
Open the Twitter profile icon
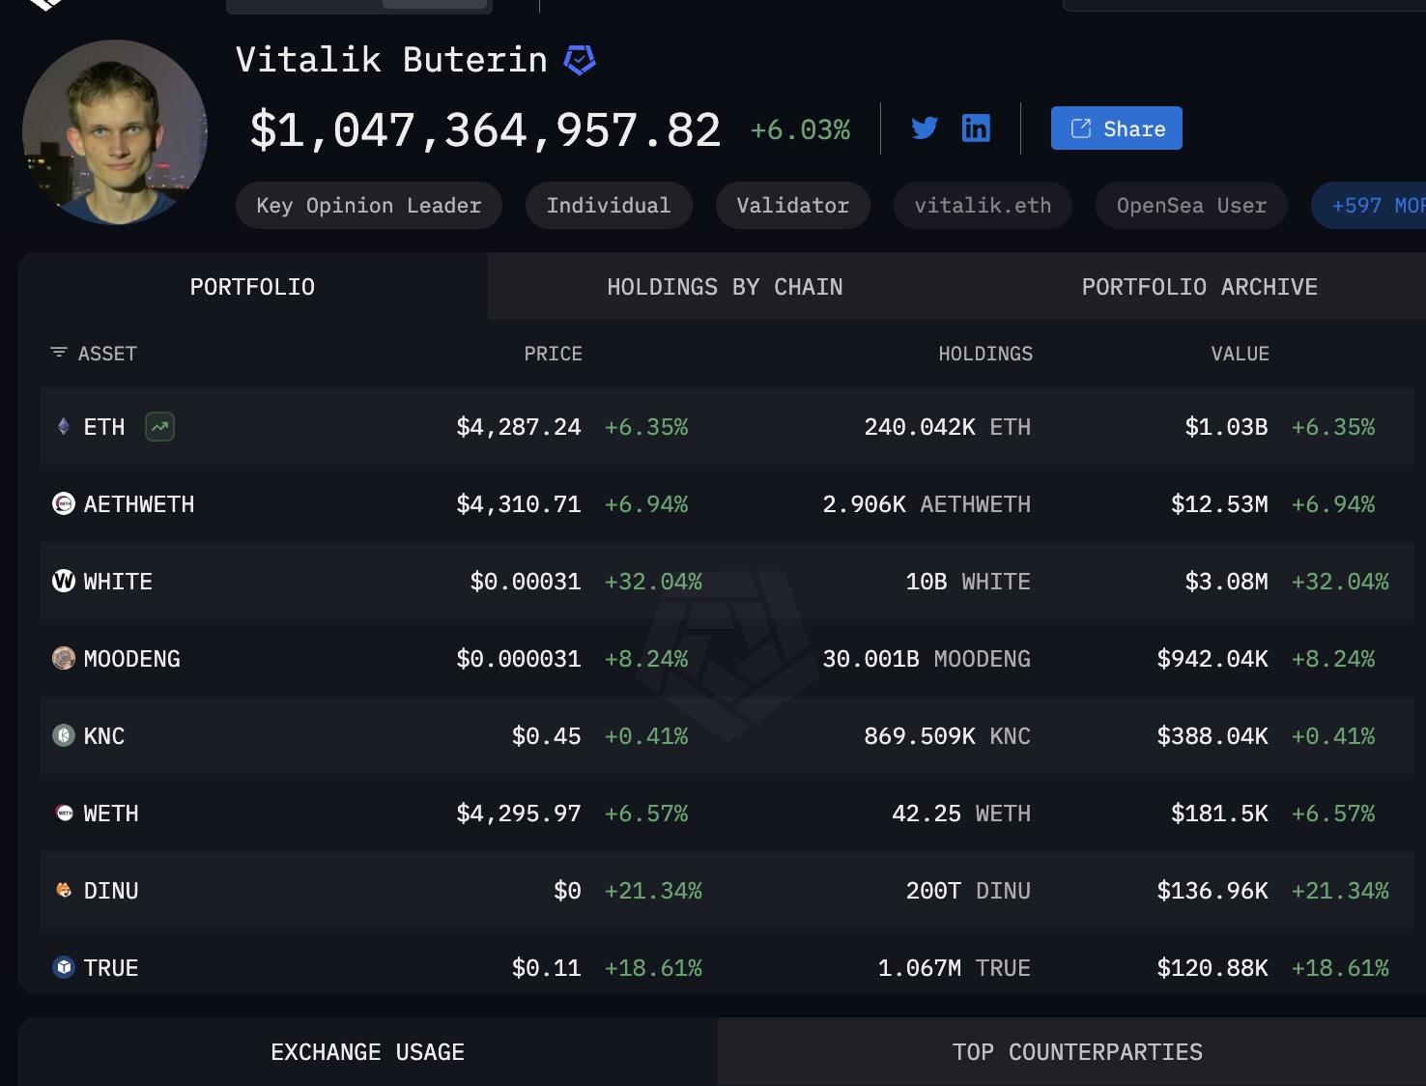point(925,129)
